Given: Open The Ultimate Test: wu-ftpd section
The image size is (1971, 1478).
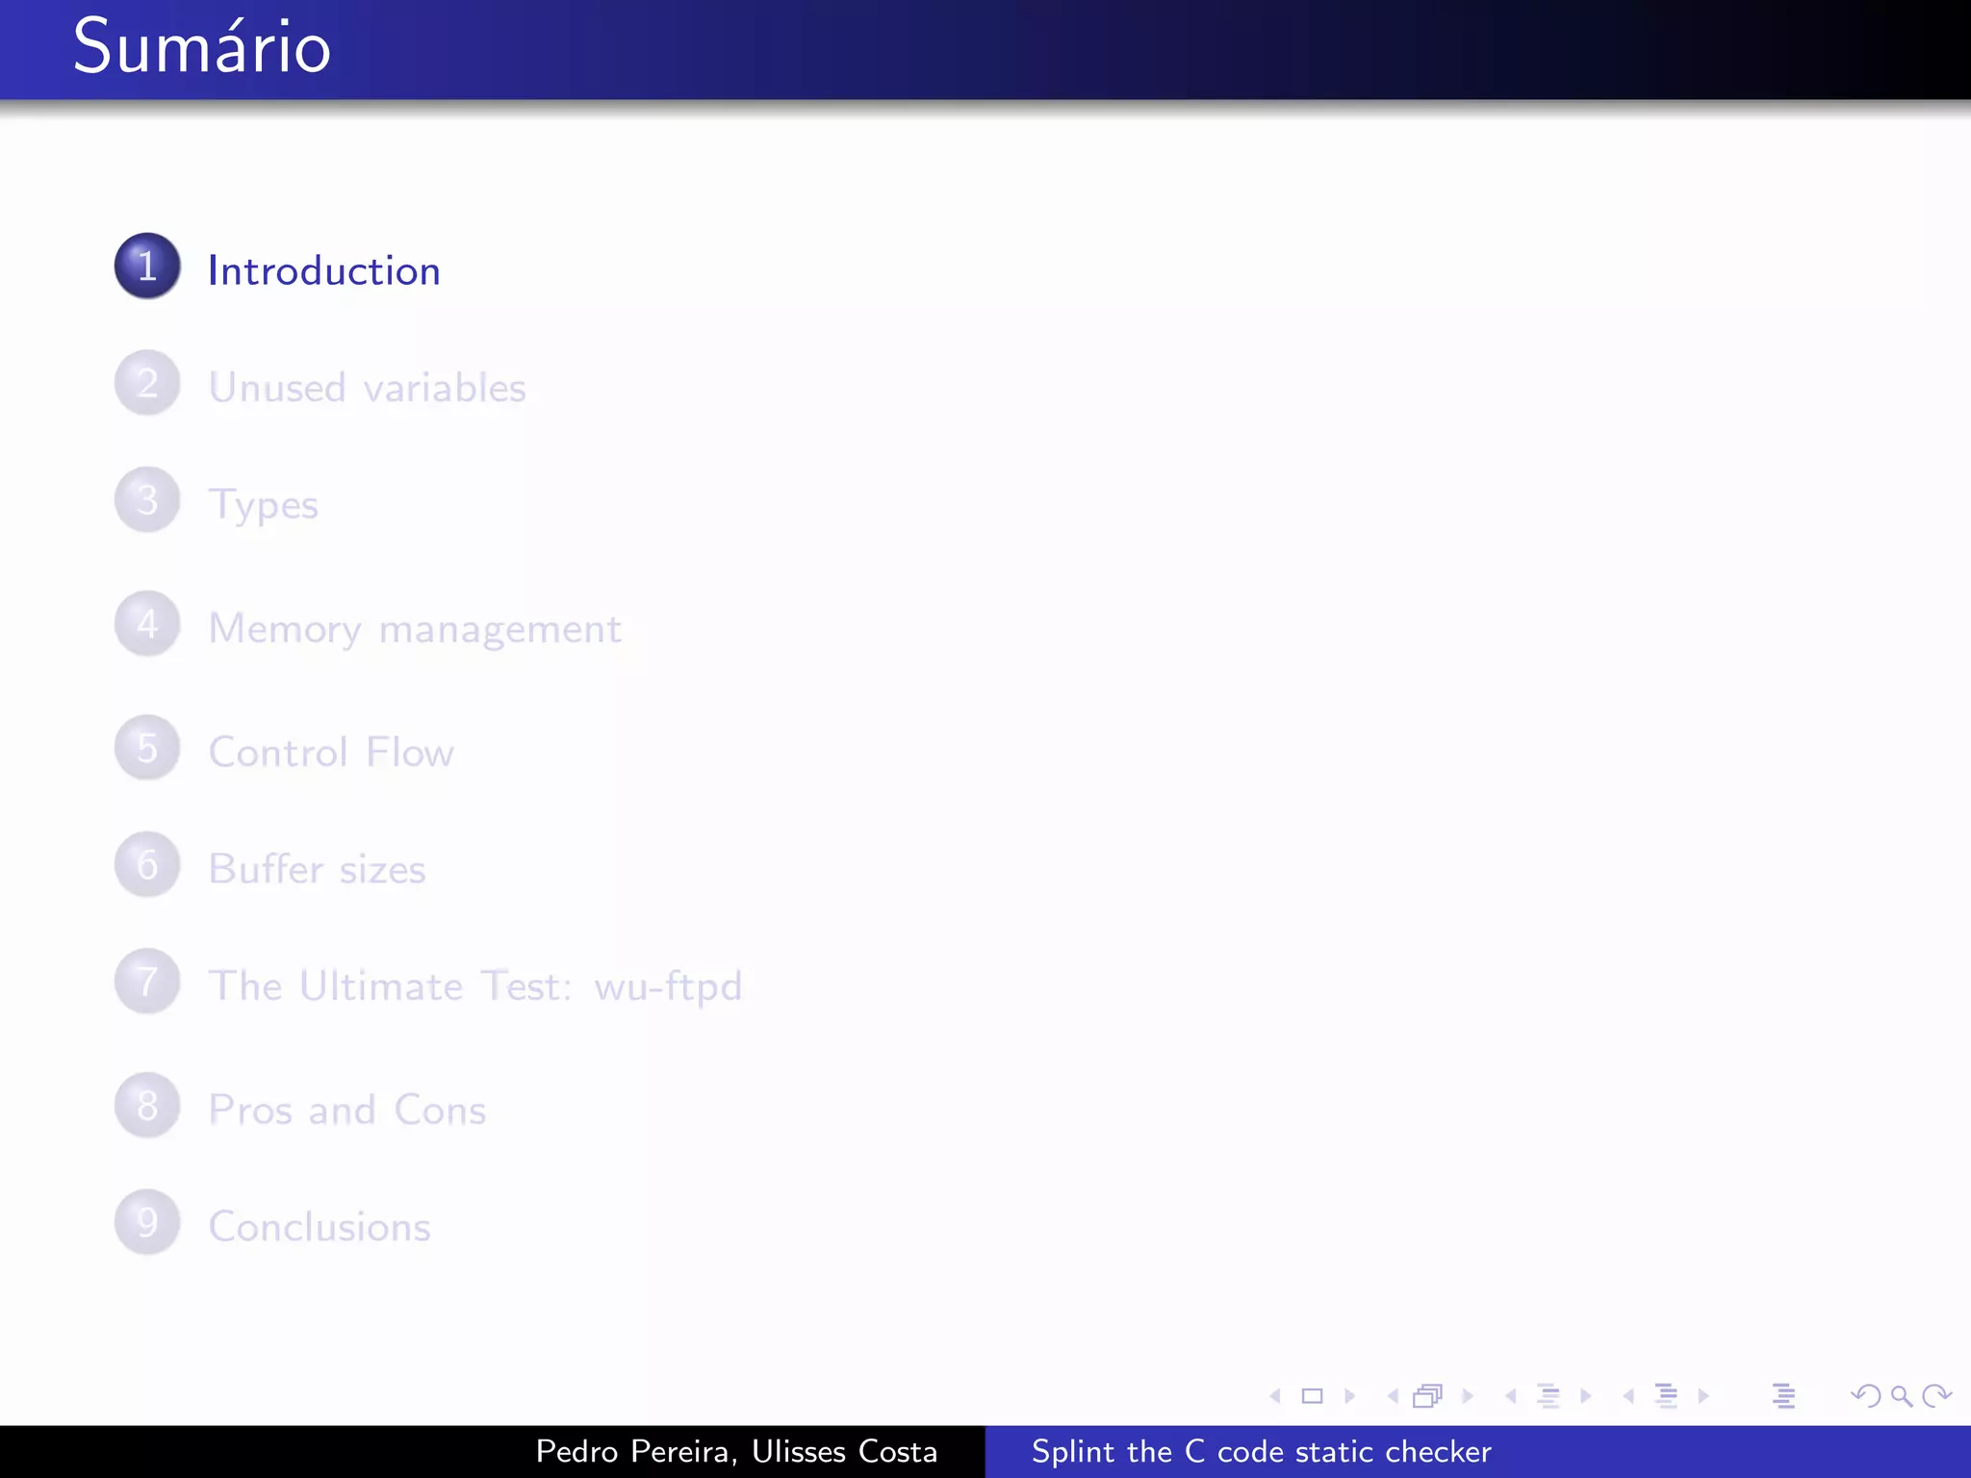Looking at the screenshot, I should click(474, 986).
